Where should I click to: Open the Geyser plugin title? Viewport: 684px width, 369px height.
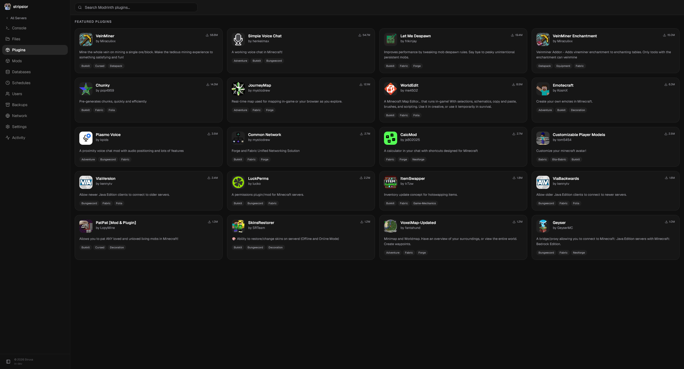point(559,223)
